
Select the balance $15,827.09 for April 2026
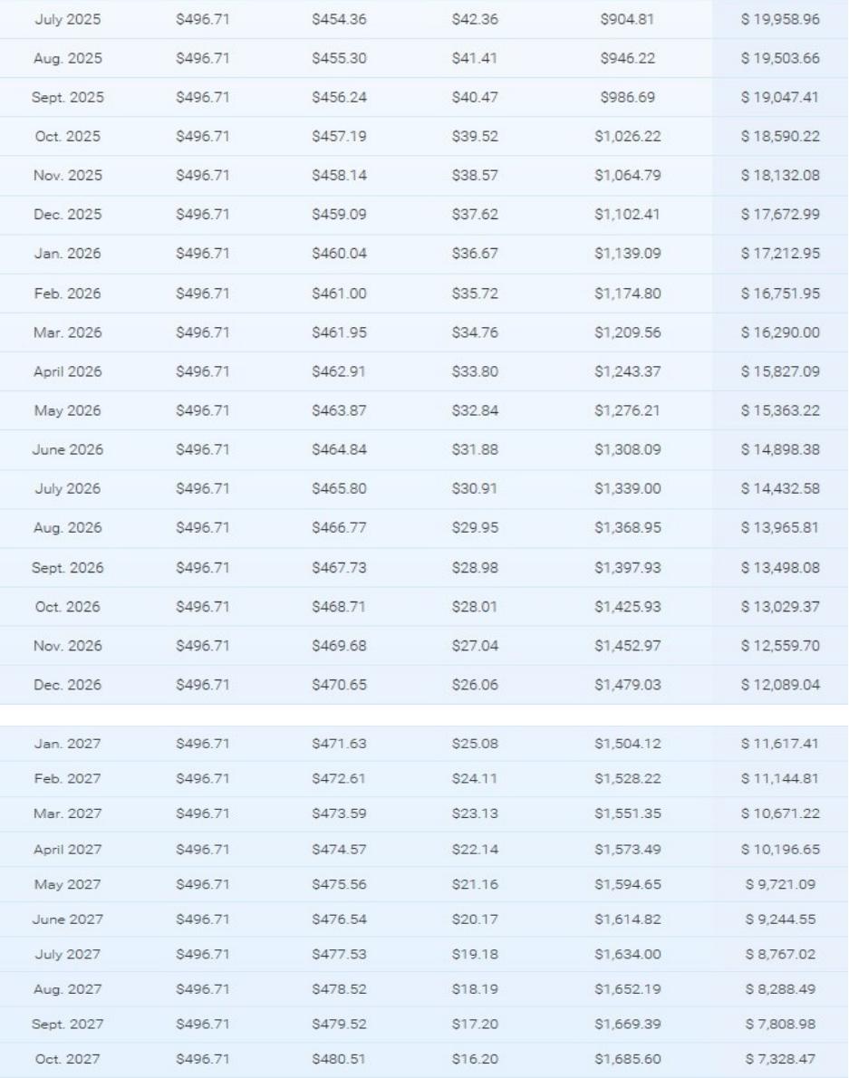pyautogui.click(x=780, y=372)
